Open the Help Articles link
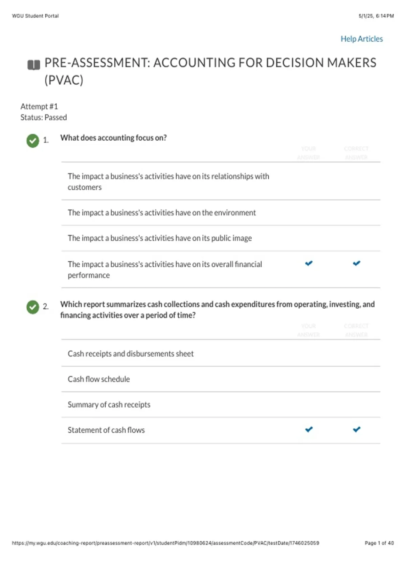Image resolution: width=406 pixels, height=576 pixels. pyautogui.click(x=361, y=39)
